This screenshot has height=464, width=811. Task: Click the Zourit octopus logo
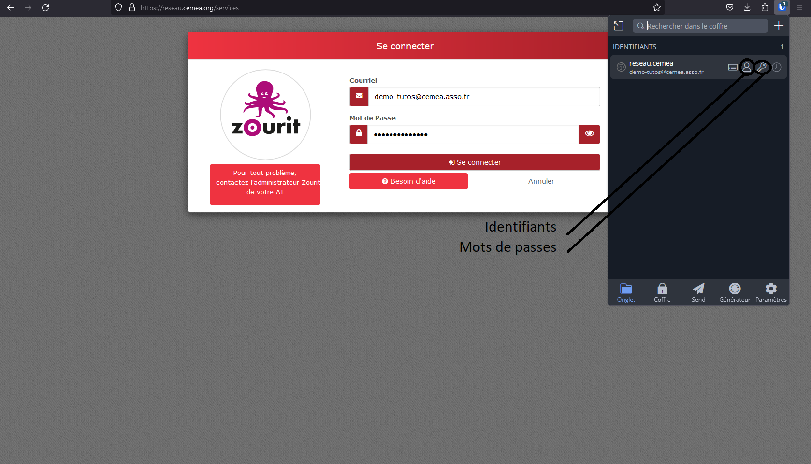pyautogui.click(x=265, y=115)
